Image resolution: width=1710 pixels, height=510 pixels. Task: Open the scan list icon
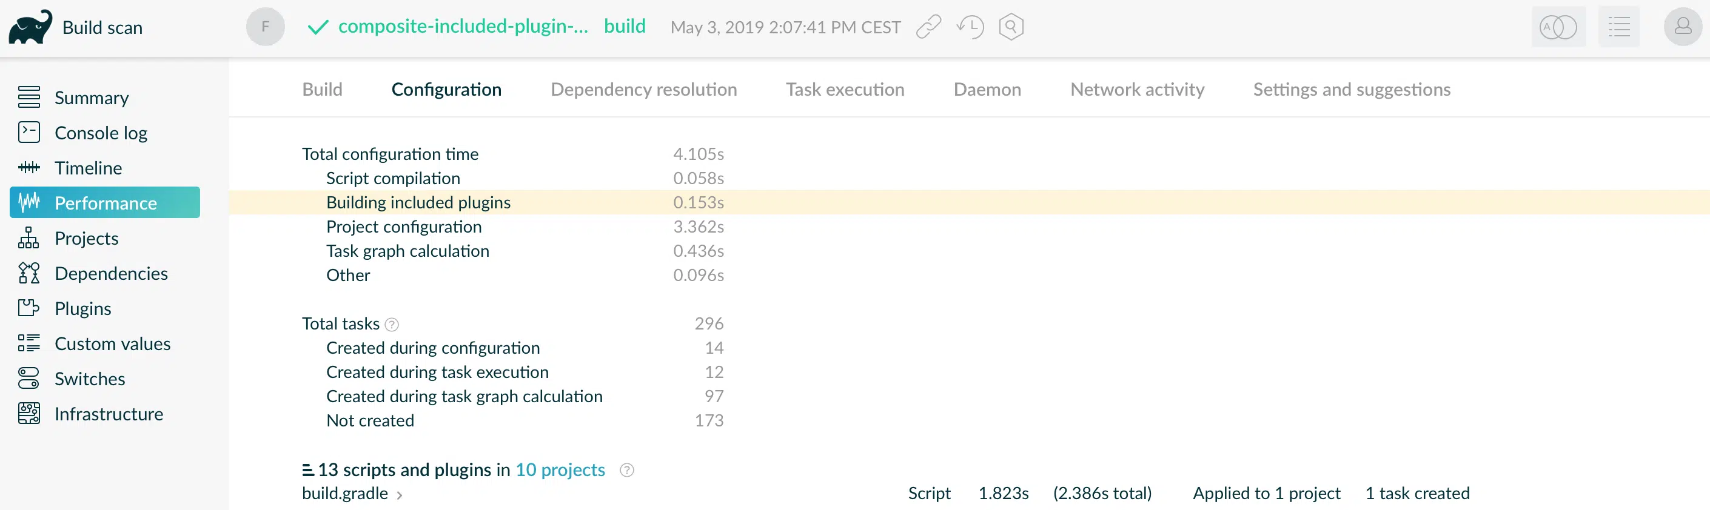pos(1618,27)
